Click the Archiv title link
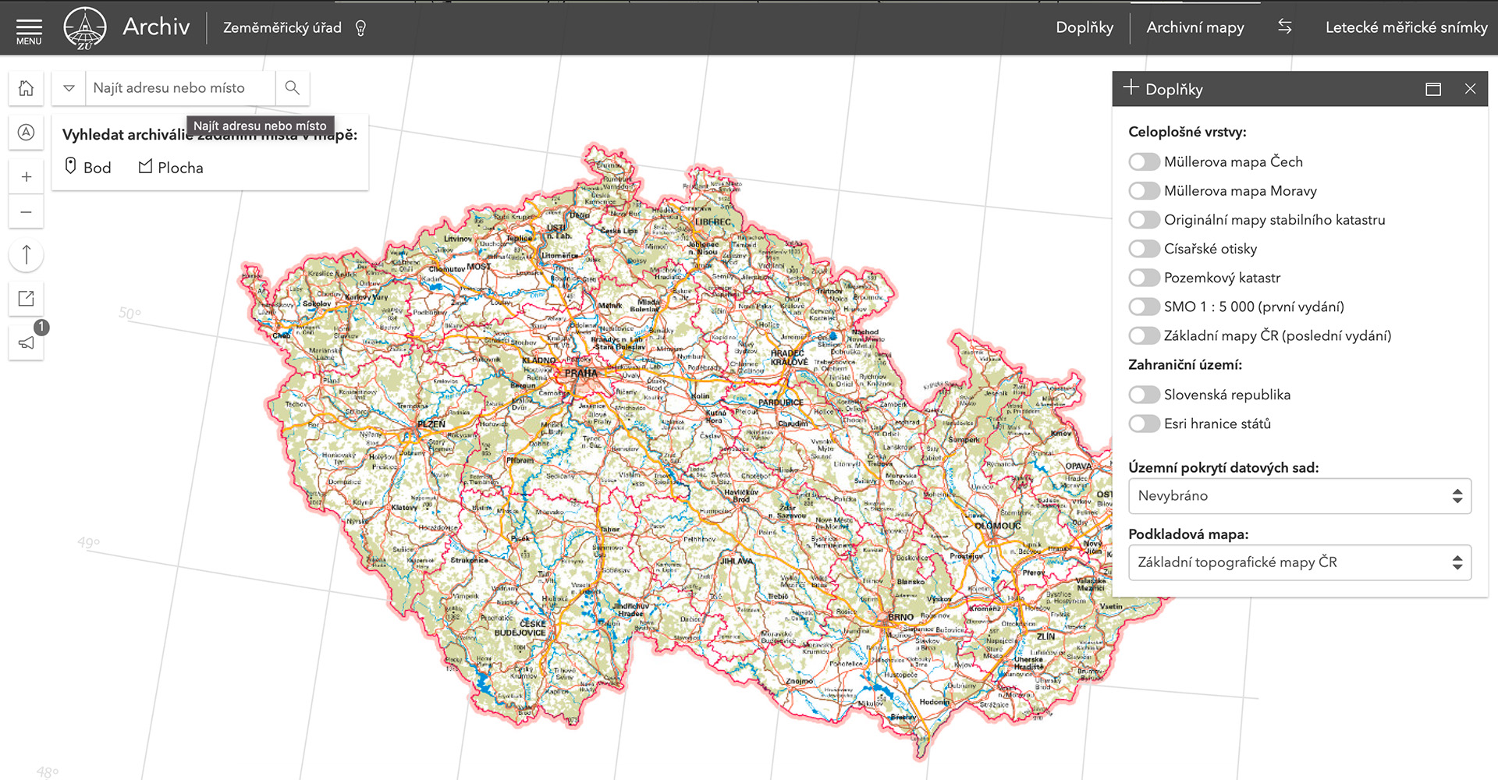This screenshot has width=1498, height=780. (156, 27)
